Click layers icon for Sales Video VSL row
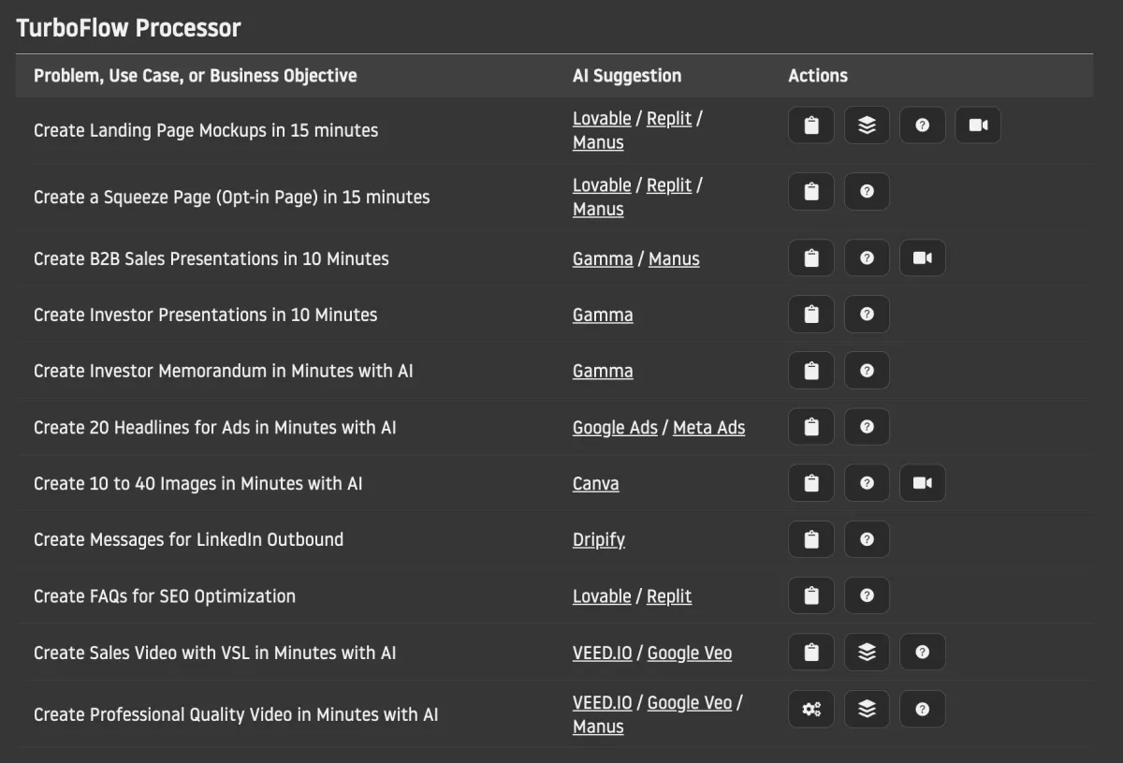Screen dimensions: 1123x763 click(x=867, y=653)
